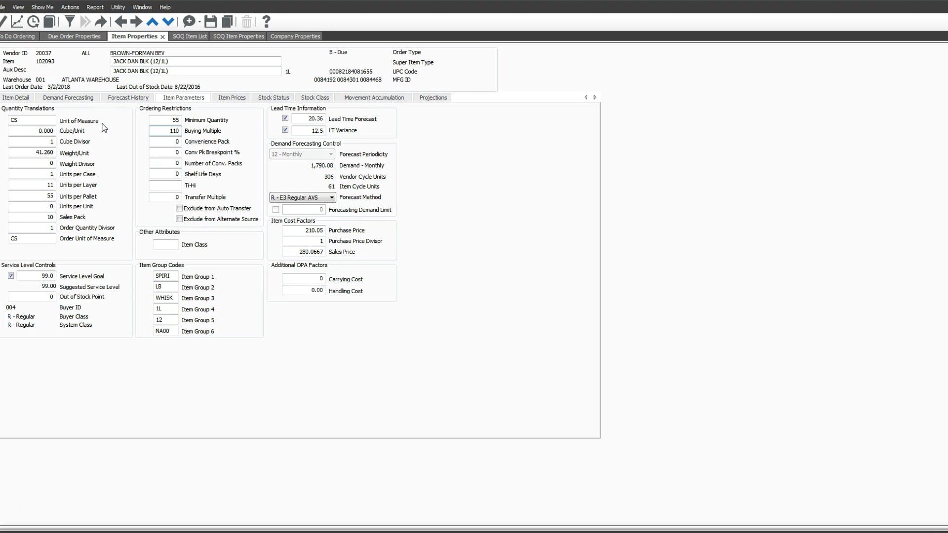Enable Forecasting Demand Limit checkbox

[x=276, y=210]
